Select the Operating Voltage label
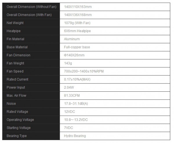 pos(20,120)
